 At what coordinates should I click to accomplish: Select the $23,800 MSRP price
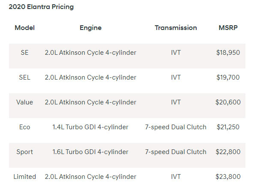pyautogui.click(x=228, y=177)
